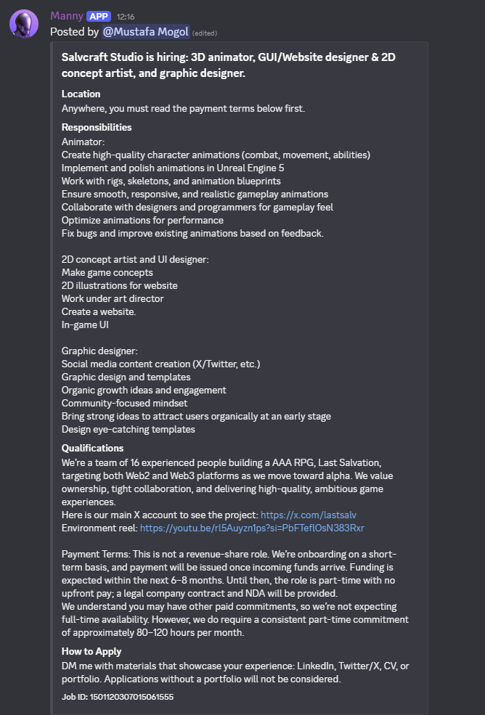Click the 'Graphic designer:' section label
This screenshot has width=485, height=715.
[99, 351]
